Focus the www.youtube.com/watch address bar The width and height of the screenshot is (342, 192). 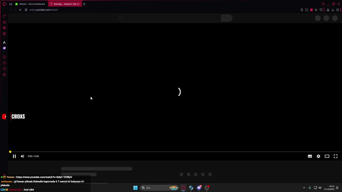pos(44,10)
